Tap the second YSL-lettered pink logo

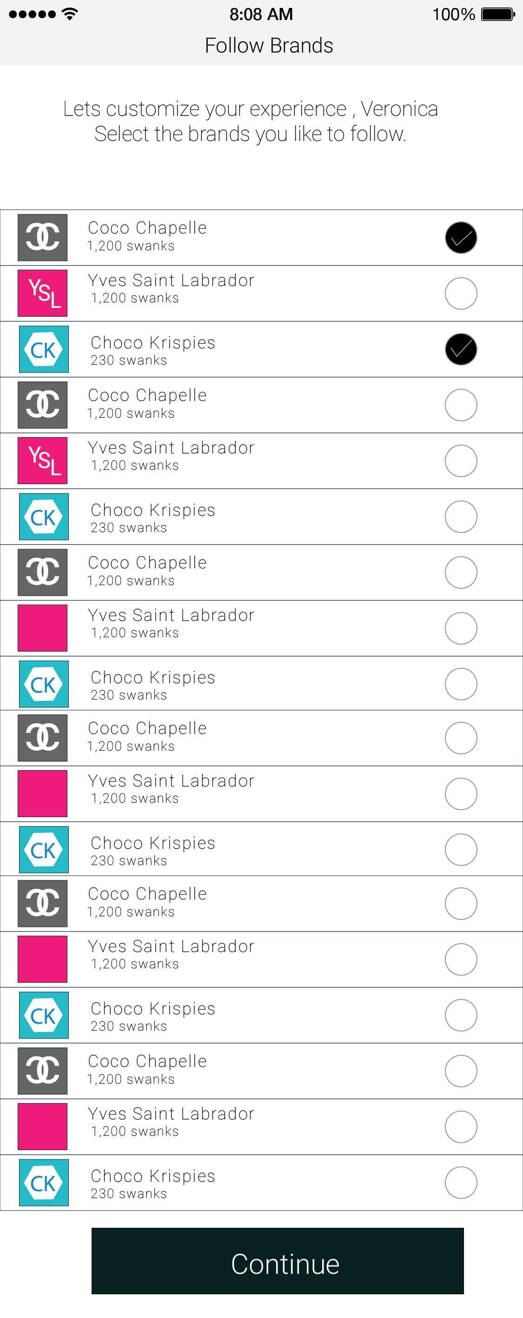[42, 460]
